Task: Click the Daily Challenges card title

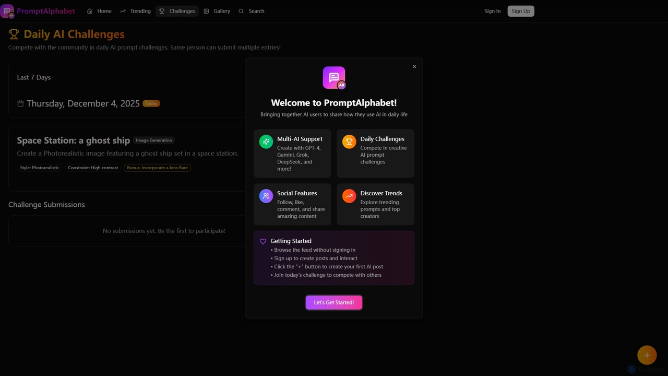Action: coord(383,139)
